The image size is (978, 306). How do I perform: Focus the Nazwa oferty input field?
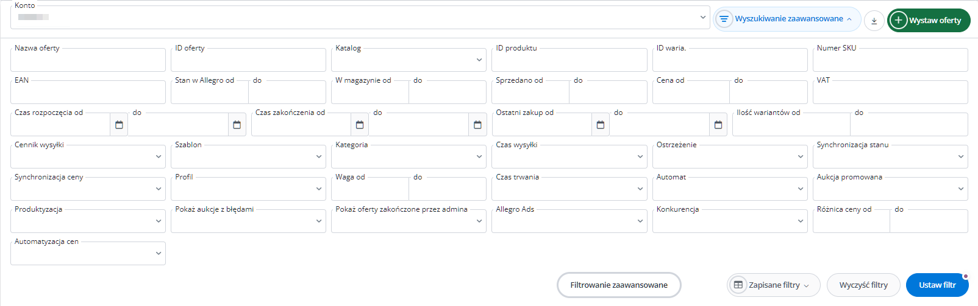(x=88, y=60)
